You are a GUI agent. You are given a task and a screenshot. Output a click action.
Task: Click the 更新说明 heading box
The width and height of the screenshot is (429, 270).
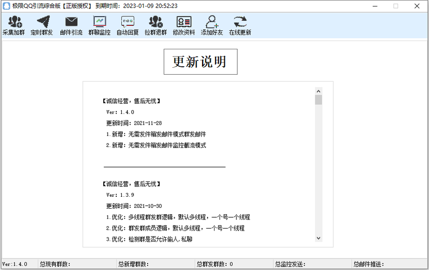201,62
